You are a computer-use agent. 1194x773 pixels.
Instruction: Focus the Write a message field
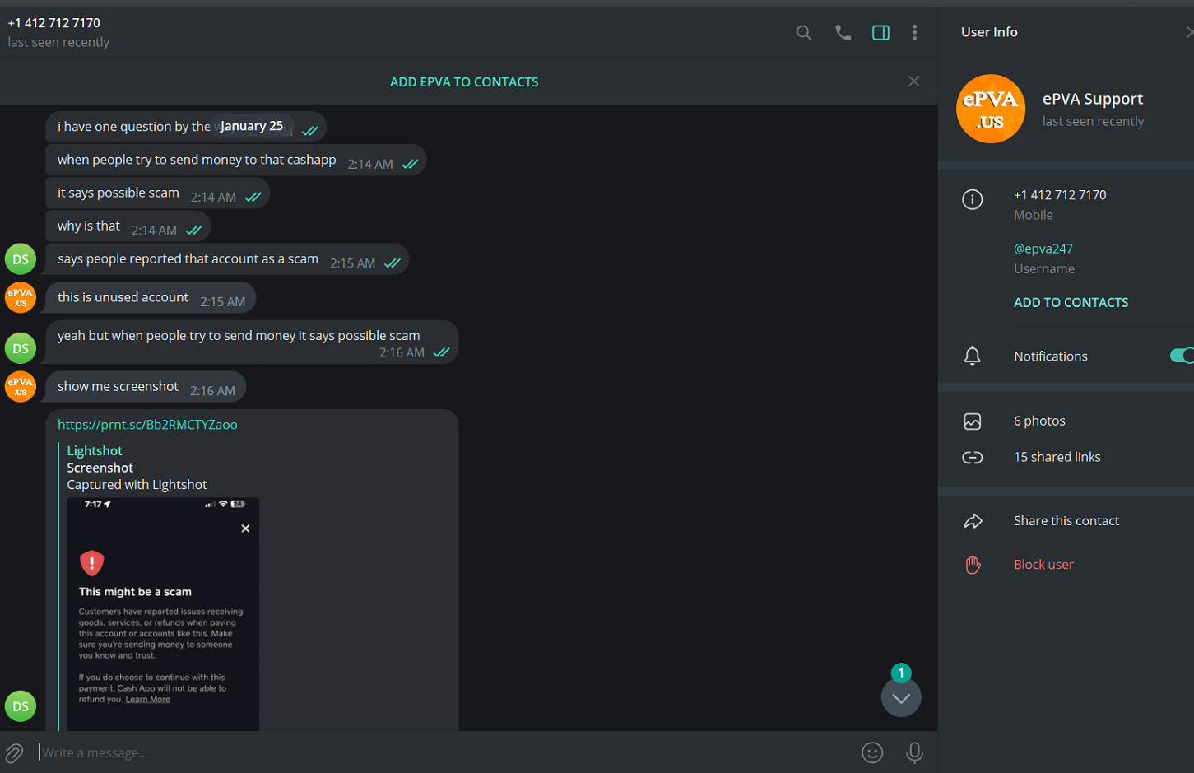444,752
